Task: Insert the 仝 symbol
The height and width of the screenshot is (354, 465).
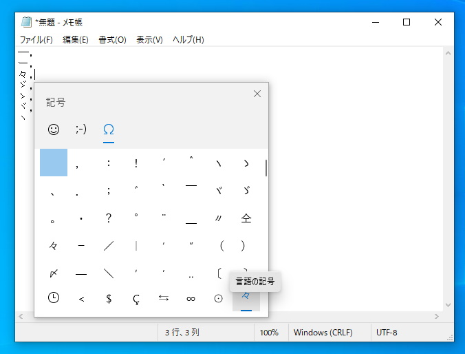Action: pyautogui.click(x=246, y=218)
